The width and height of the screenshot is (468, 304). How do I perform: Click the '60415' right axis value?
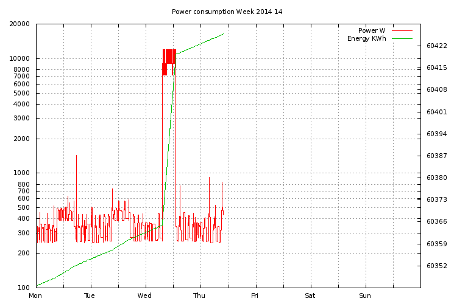[x=437, y=68]
